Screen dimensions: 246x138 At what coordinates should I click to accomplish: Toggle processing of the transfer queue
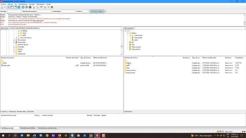pyautogui.click(x=27, y=7)
